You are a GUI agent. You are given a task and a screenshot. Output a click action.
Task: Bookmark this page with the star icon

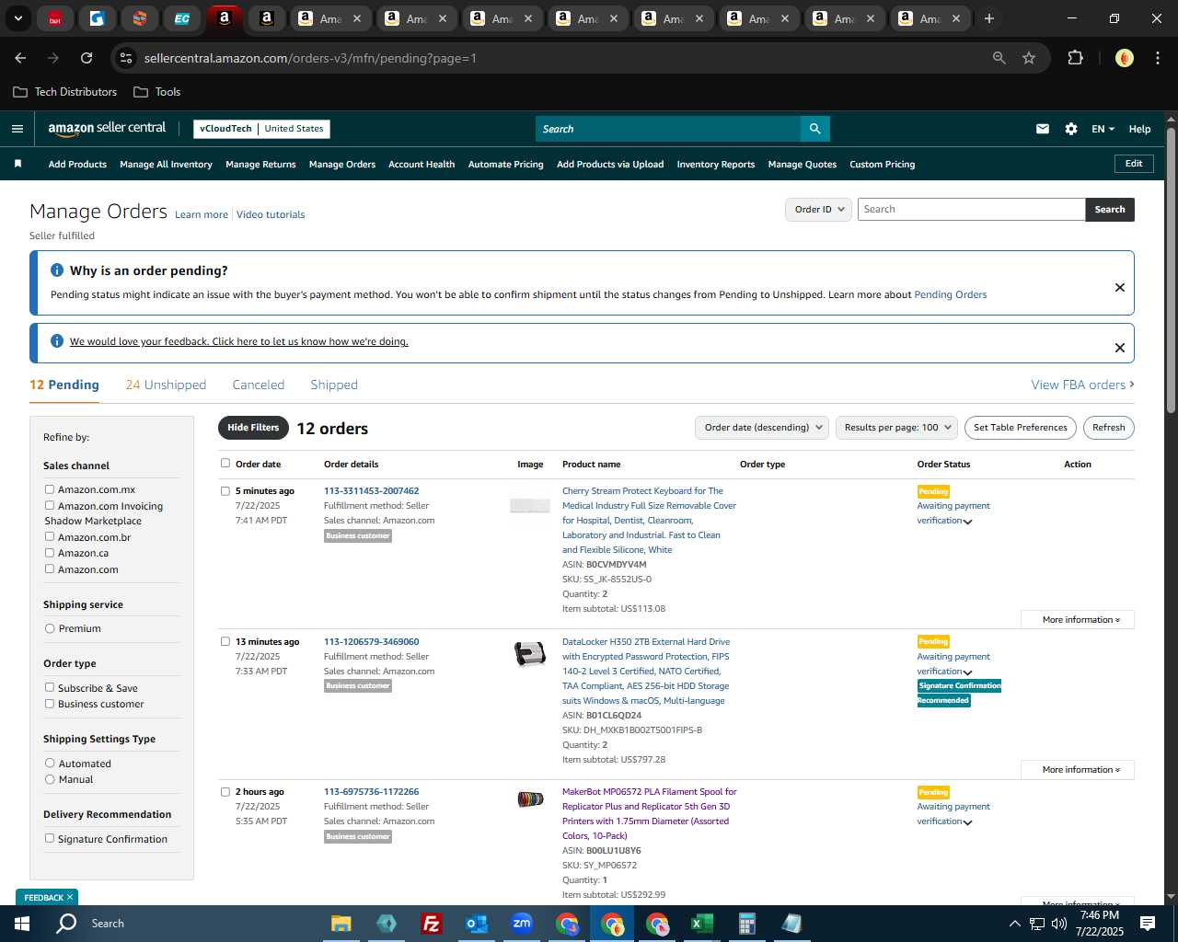pos(1029,58)
